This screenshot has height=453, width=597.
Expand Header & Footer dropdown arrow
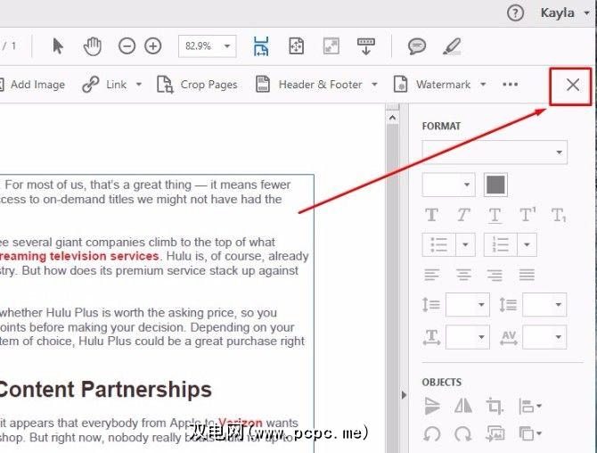pos(374,85)
